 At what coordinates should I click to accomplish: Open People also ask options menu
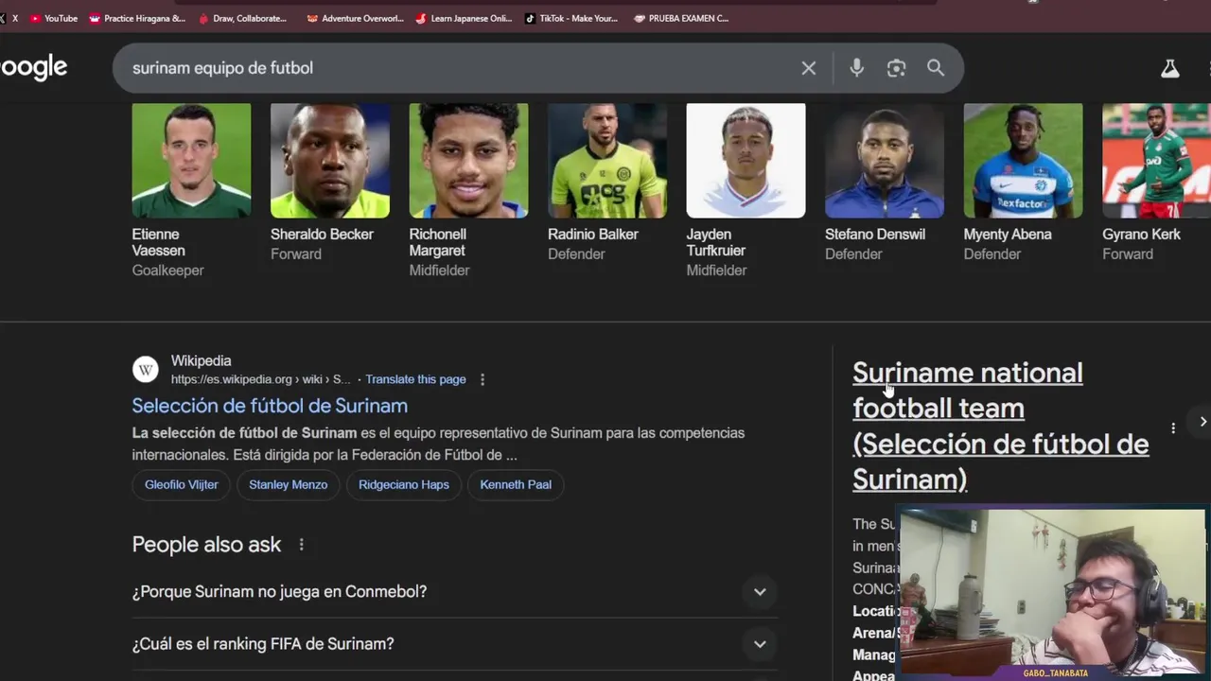tap(301, 545)
